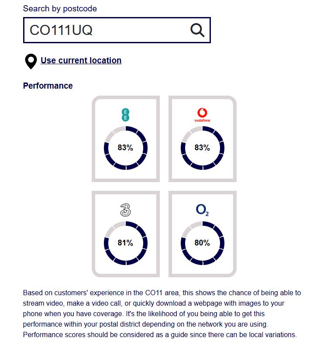Click Vodafone's 83% score label
Viewport: 327px width, 355px height.
click(x=202, y=148)
